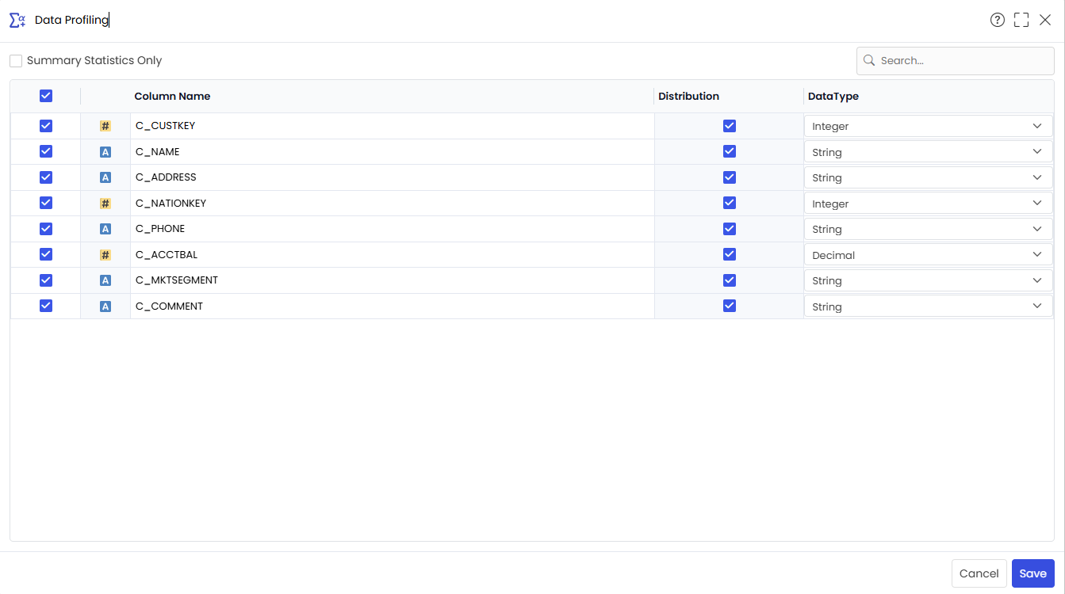
Task: Click the Column Name header
Action: [x=172, y=96]
